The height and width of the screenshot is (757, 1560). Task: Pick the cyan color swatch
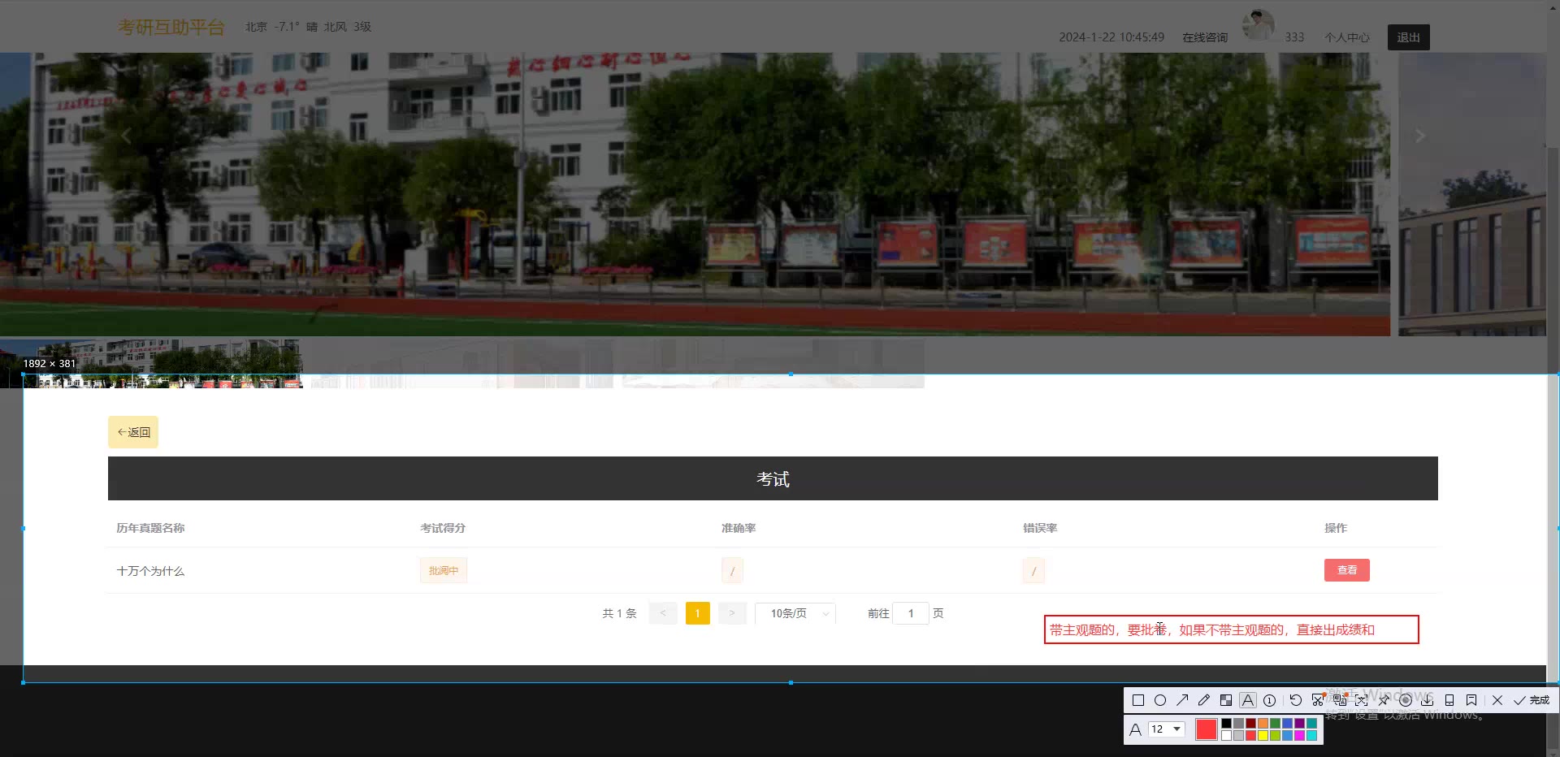pyautogui.click(x=1311, y=735)
